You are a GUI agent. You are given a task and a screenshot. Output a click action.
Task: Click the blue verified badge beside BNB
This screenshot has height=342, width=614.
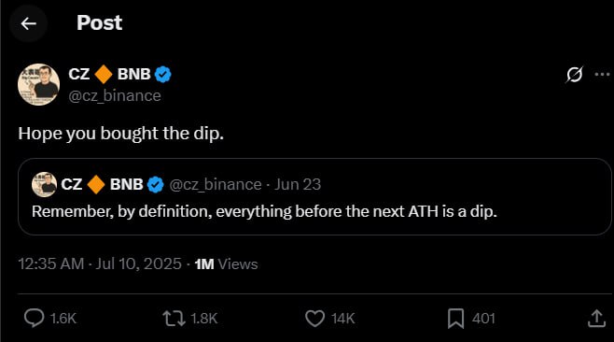pyautogui.click(x=163, y=74)
